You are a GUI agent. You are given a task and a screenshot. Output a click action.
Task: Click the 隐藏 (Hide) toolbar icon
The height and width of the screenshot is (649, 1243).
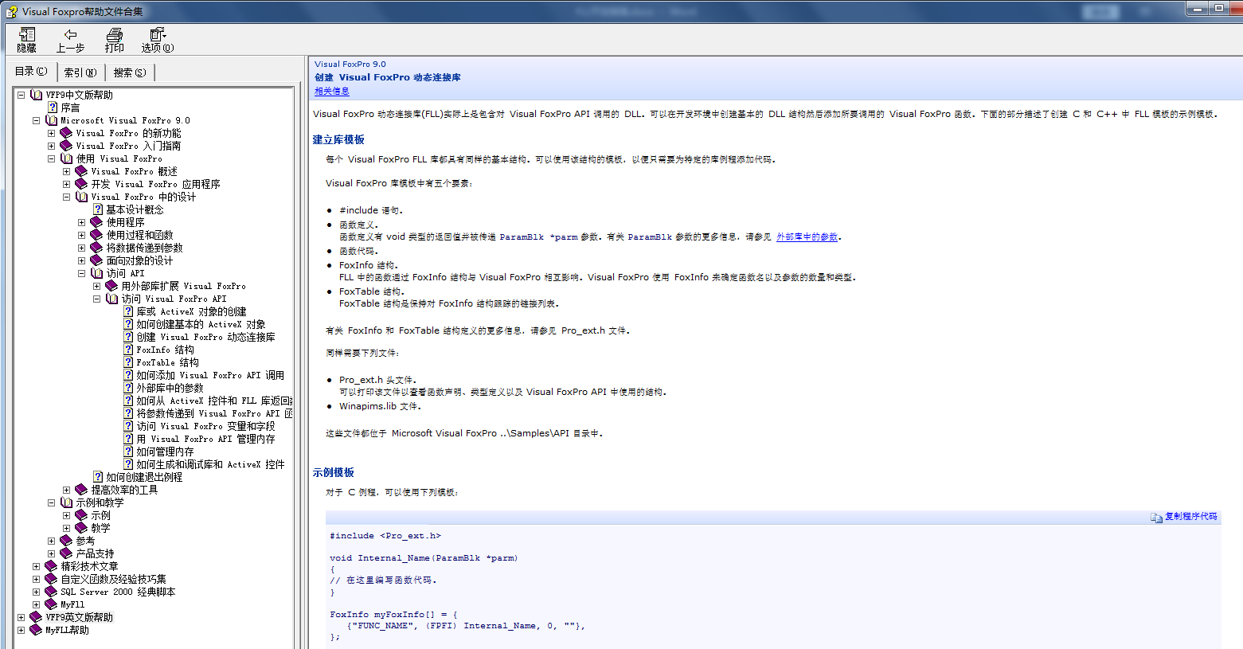coord(27,35)
